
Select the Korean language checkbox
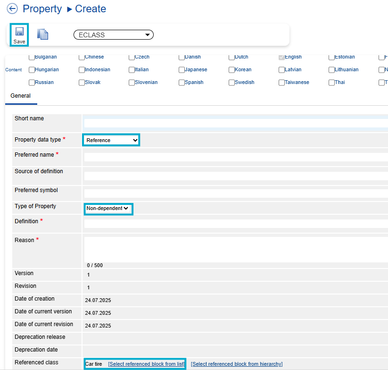231,70
